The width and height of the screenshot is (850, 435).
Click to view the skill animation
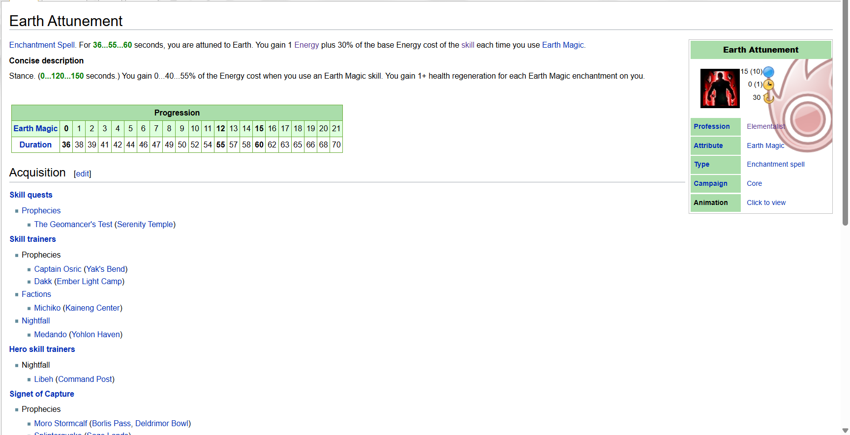[766, 203]
